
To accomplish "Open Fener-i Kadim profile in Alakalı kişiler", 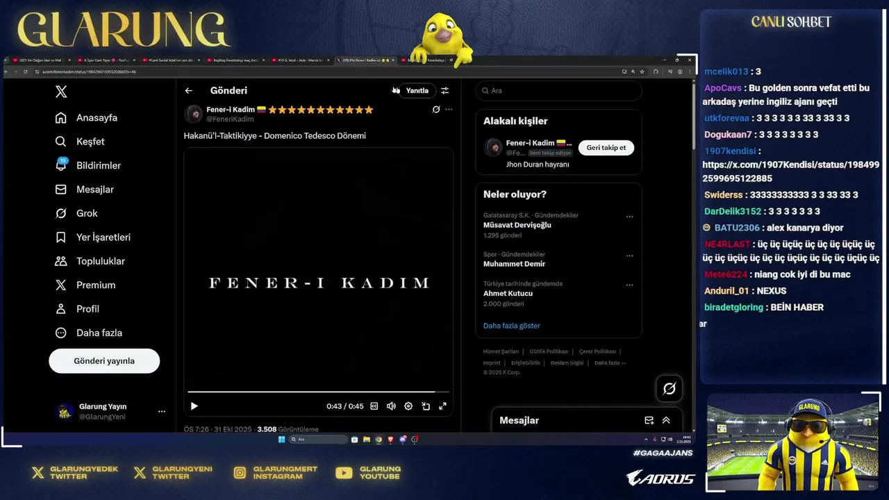I will pyautogui.click(x=539, y=143).
